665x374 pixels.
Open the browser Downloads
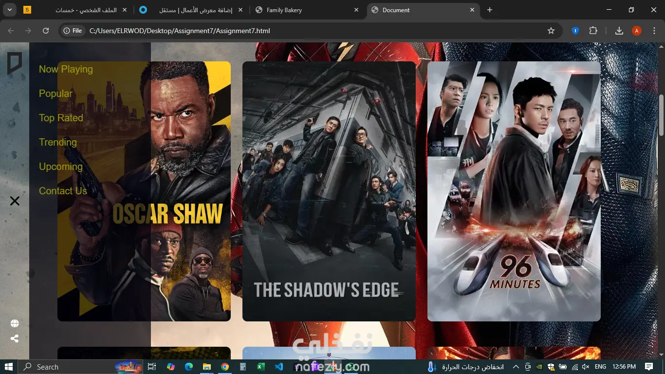[x=619, y=31]
